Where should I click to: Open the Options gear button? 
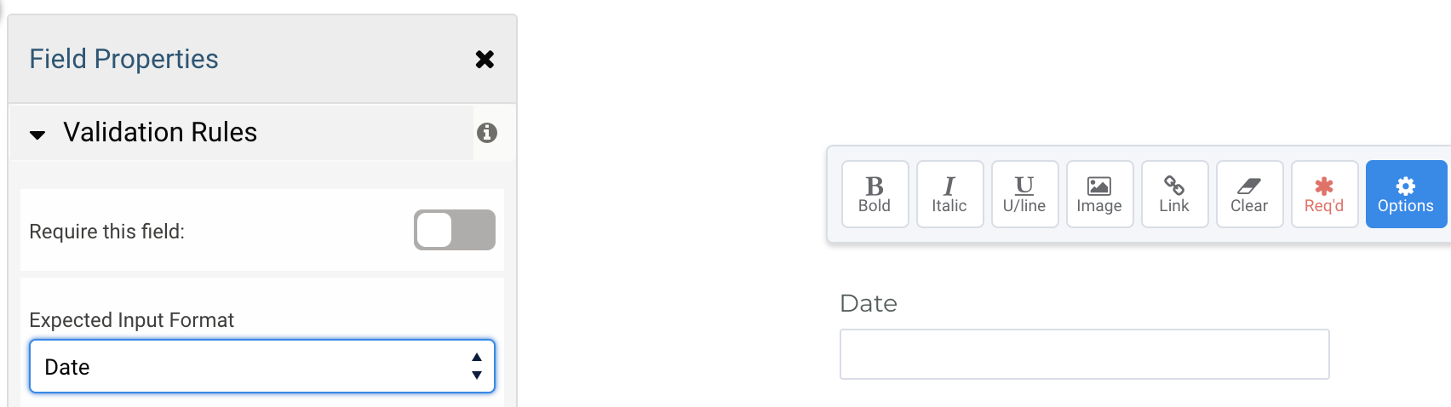click(x=1405, y=194)
